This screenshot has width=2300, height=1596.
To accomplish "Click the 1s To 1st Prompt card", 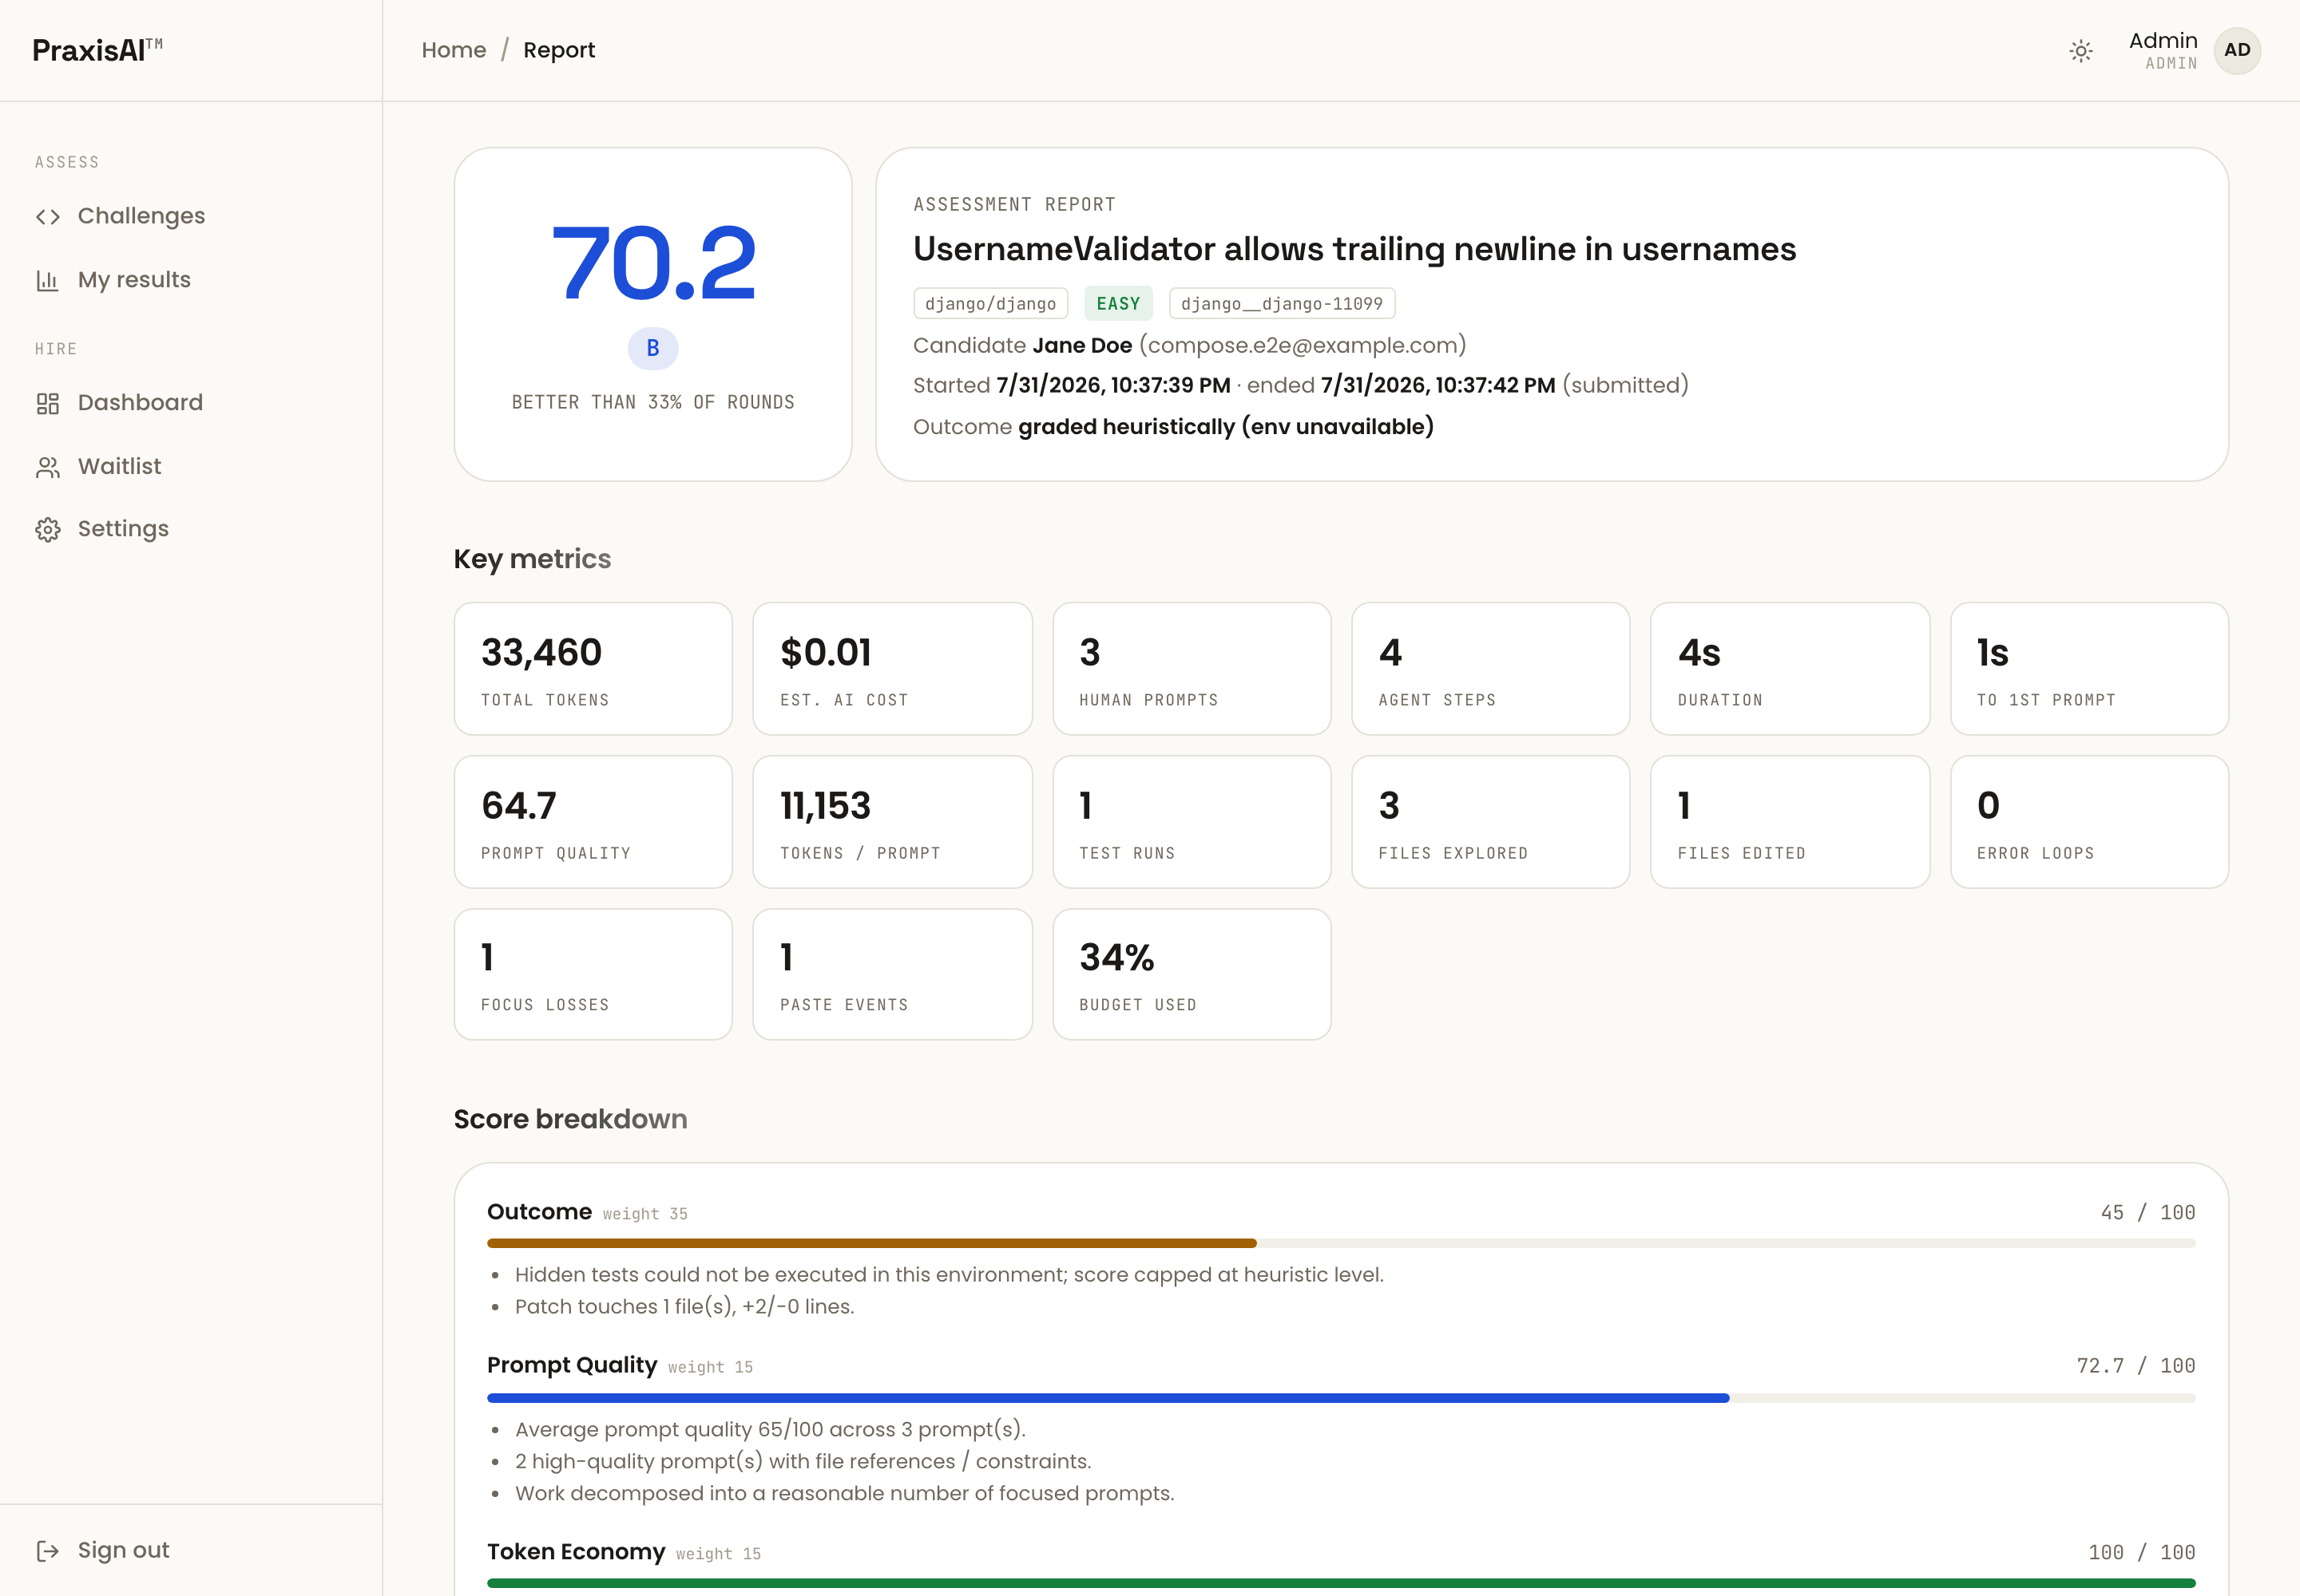I will (2089, 669).
